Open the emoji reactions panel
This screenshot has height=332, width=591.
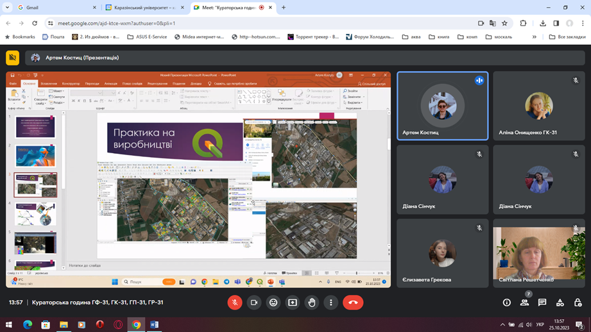tap(273, 303)
